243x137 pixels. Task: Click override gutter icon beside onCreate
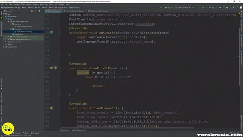tap(51, 32)
